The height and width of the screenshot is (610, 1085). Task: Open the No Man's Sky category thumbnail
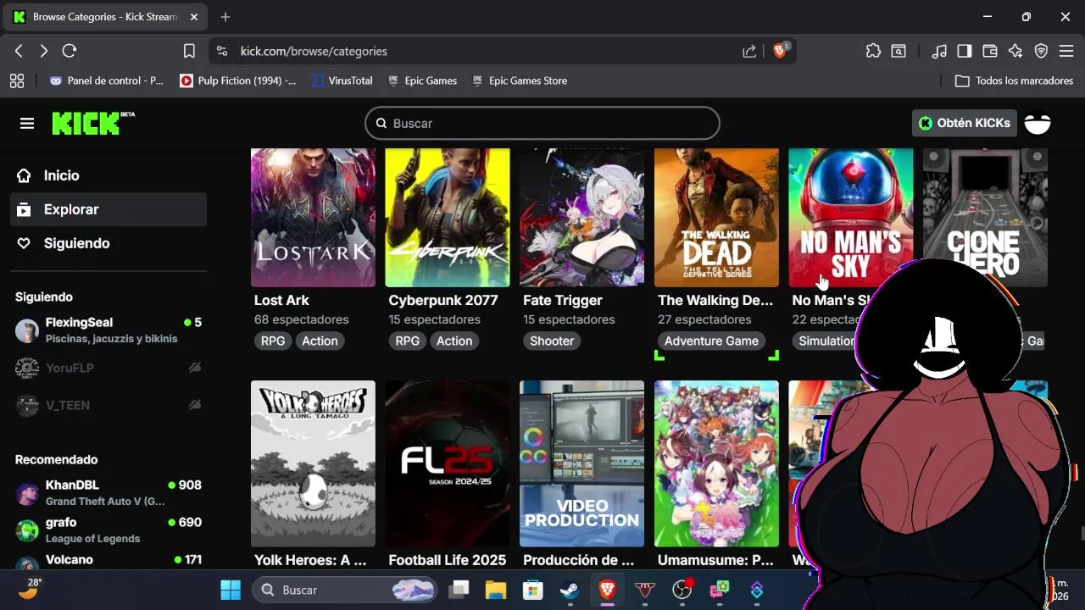click(x=850, y=218)
